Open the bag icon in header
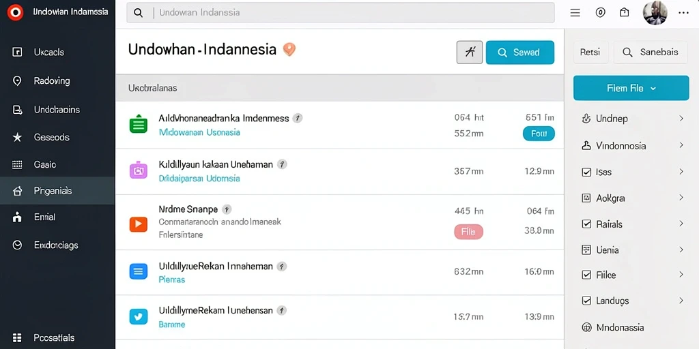The width and height of the screenshot is (699, 349). (625, 12)
